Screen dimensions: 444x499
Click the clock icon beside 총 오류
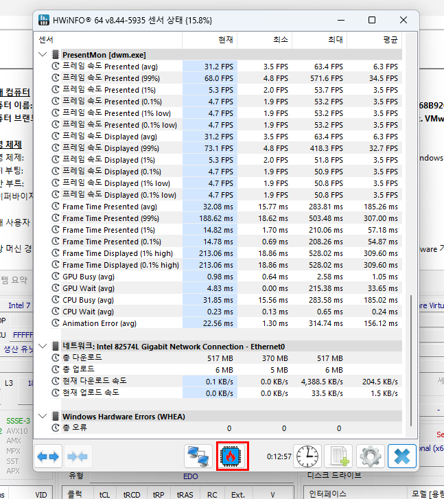tap(56, 428)
